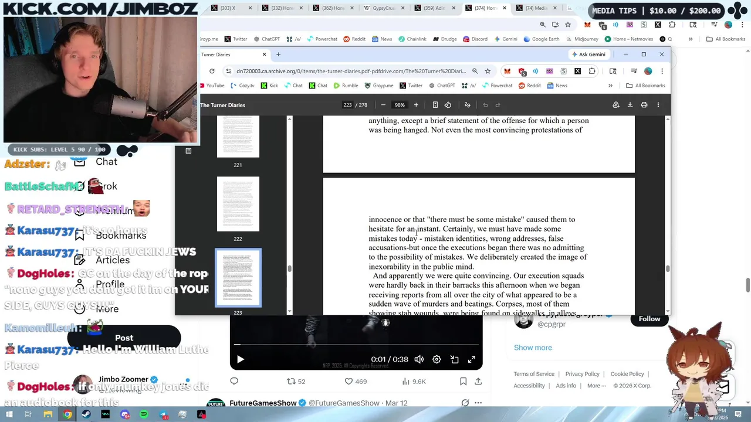
Task: Open X Profile in sidebar
Action: coord(100,284)
